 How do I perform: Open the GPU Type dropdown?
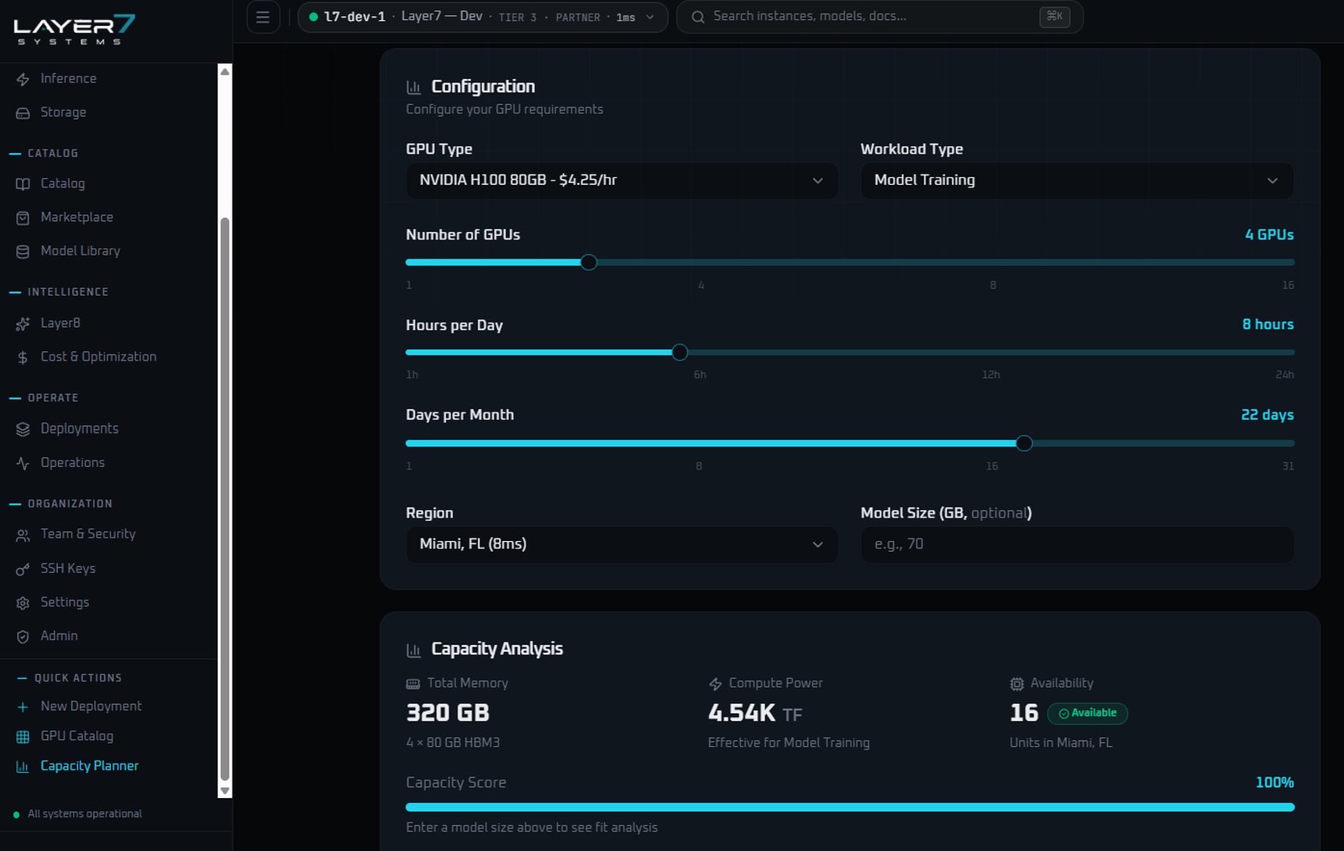tap(622, 181)
